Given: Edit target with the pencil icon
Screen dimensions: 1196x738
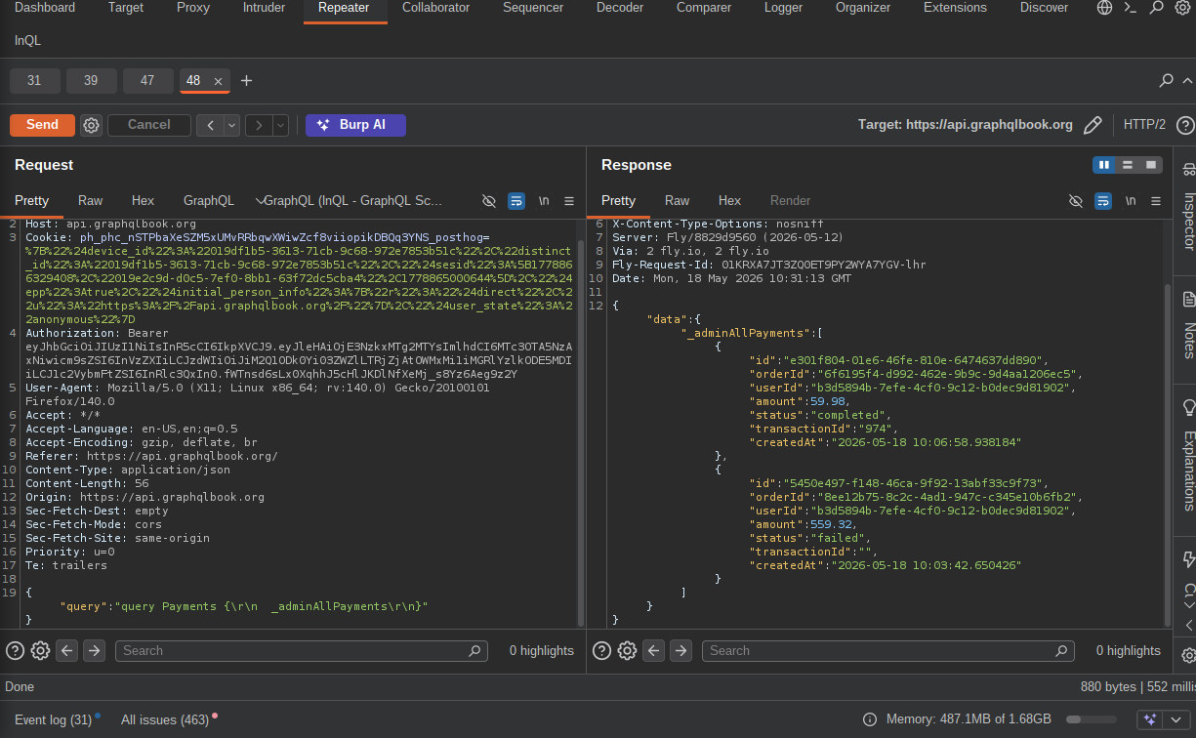Looking at the screenshot, I should (1093, 125).
